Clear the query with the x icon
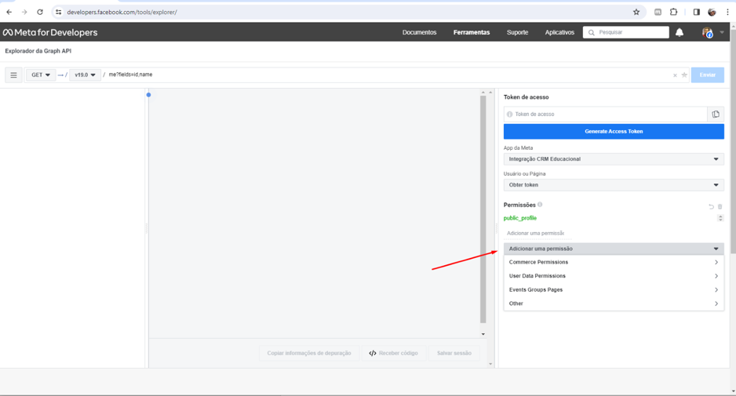Screen dimensions: 736x396 [x=675, y=75]
